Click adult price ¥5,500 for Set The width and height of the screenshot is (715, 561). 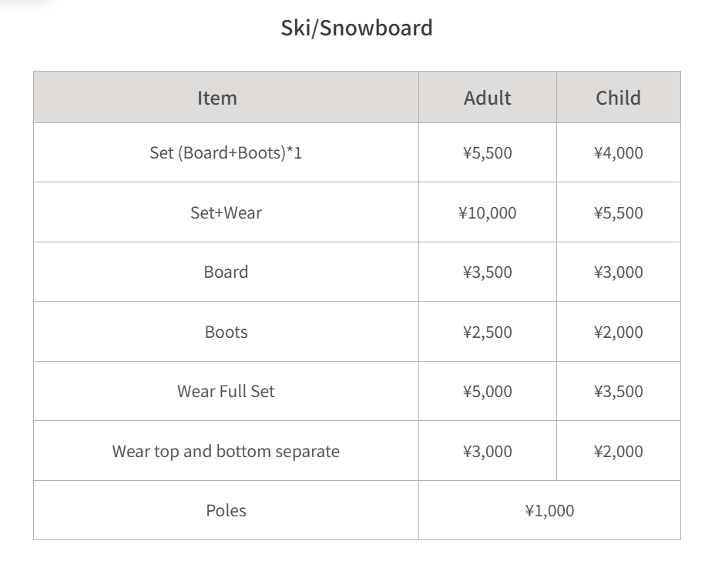tap(488, 152)
